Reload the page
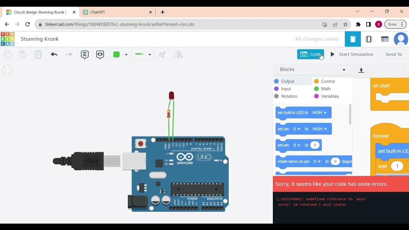This screenshot has height=230, width=409. point(27,24)
